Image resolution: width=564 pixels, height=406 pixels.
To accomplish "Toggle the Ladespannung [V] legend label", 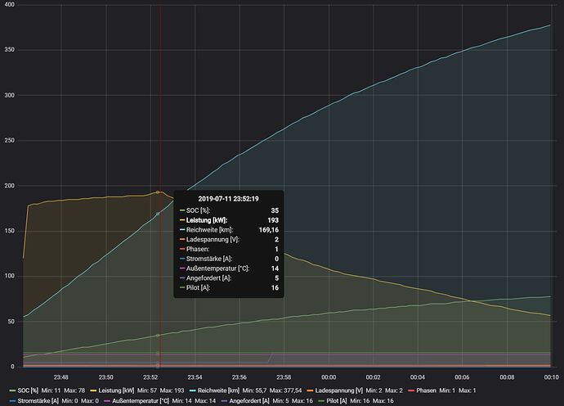I will pos(339,390).
